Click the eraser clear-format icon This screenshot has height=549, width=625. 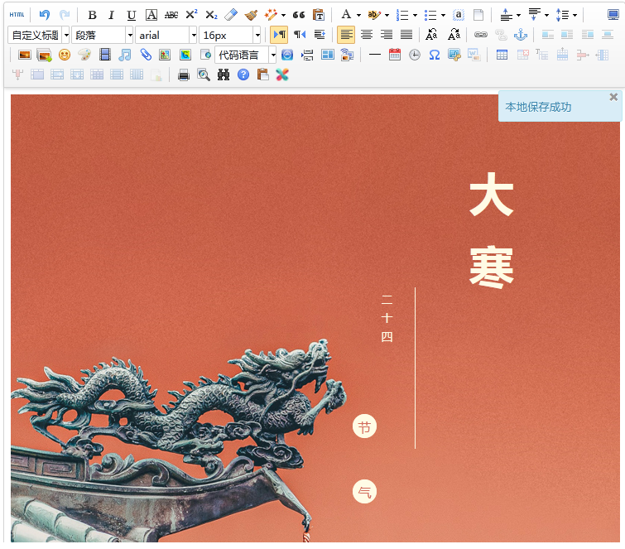pyautogui.click(x=231, y=15)
